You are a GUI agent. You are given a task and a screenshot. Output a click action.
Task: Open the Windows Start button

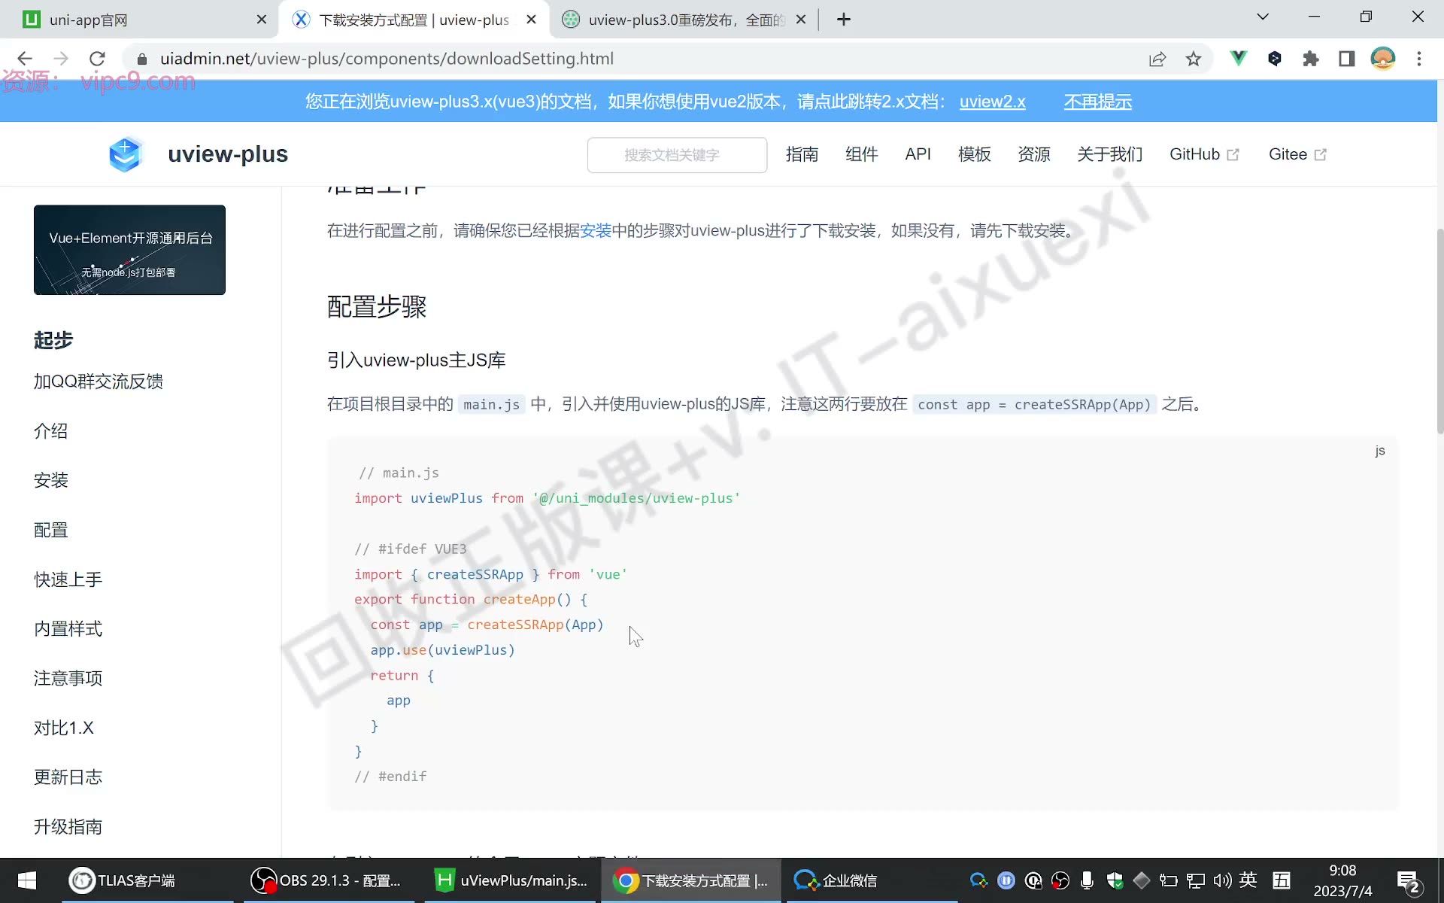click(27, 880)
